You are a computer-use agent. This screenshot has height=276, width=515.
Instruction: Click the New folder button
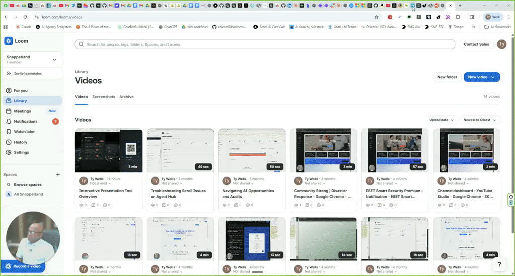(447, 77)
